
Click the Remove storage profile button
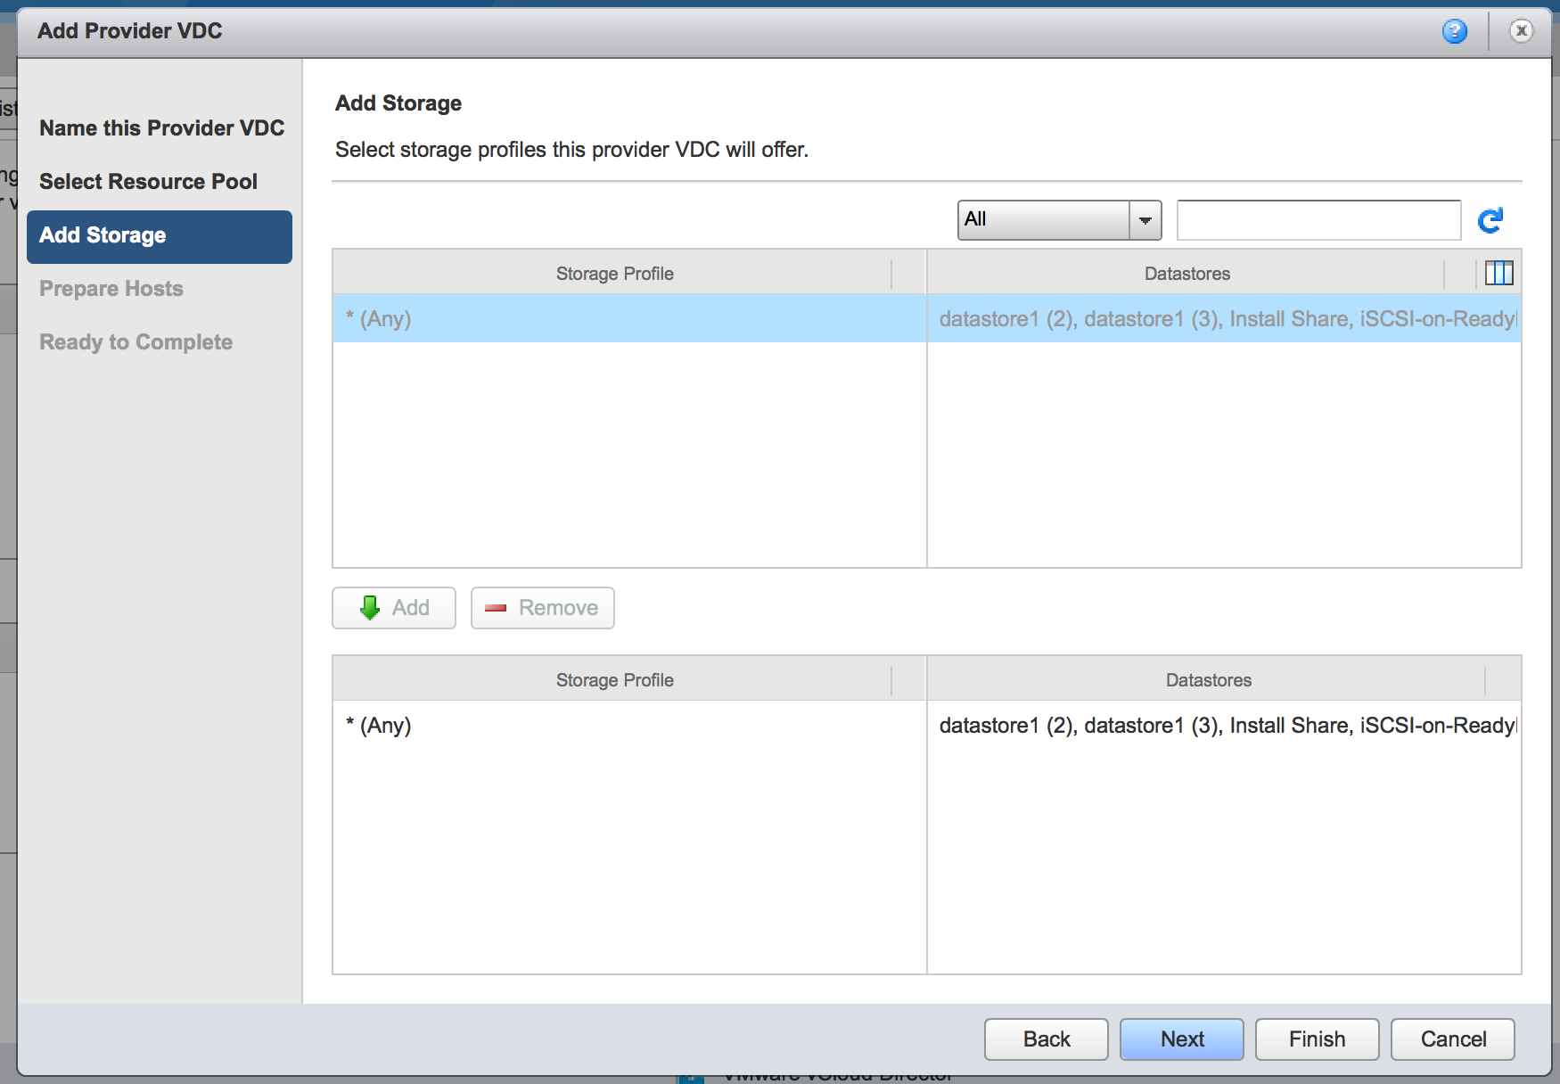coord(542,608)
